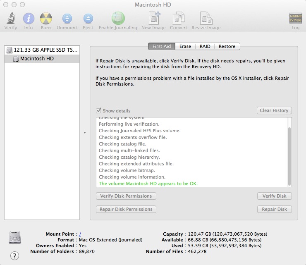Image resolution: width=306 pixels, height=265 pixels.
Task: Click the Convert image toolbar icon
Action: (x=179, y=18)
